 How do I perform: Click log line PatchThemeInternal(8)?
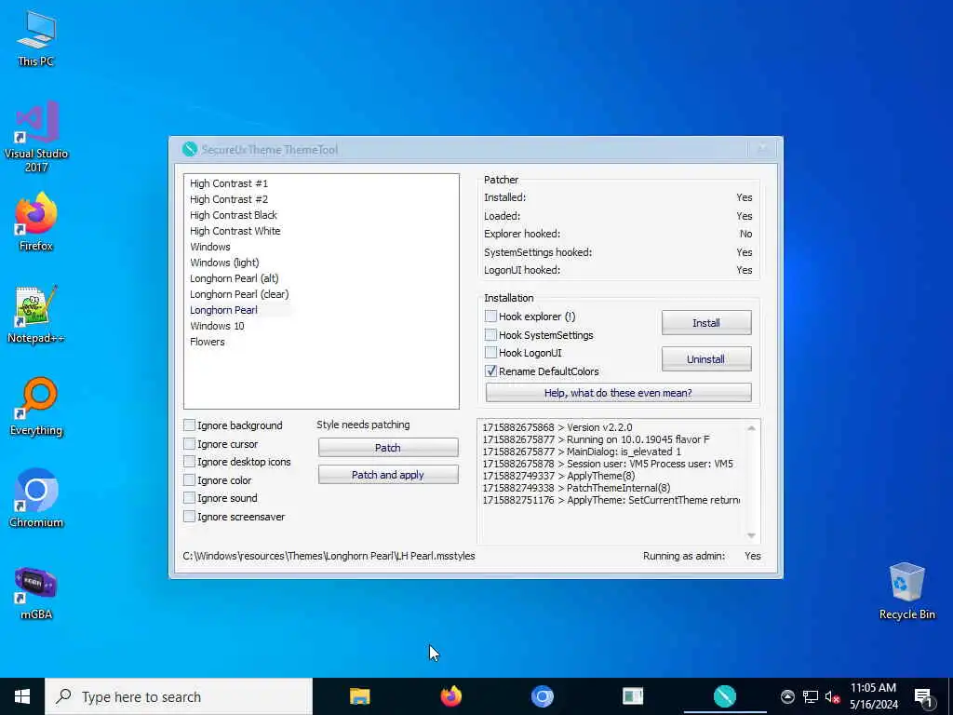pos(576,488)
